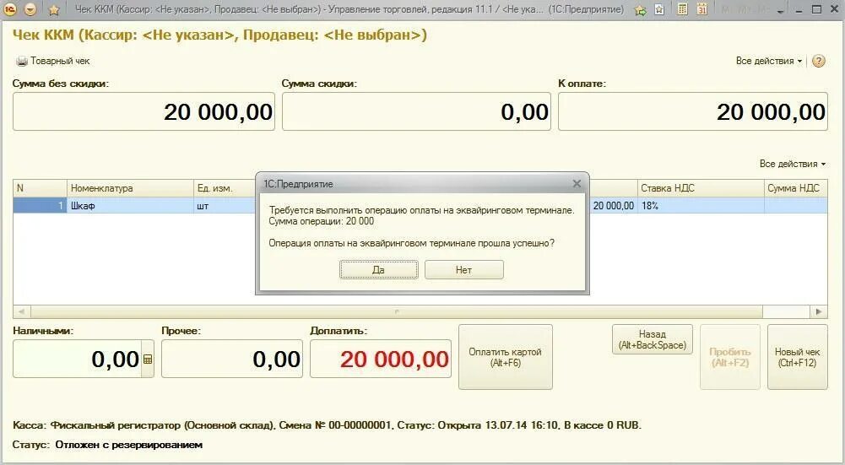The width and height of the screenshot is (845, 465).
Task: Expand the small arrow dropdown in title bar
Action: (x=780, y=11)
